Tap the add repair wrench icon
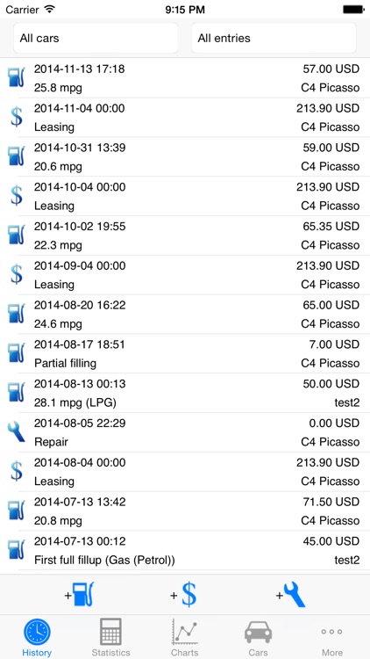This screenshot has width=370, height=659. coord(290,594)
